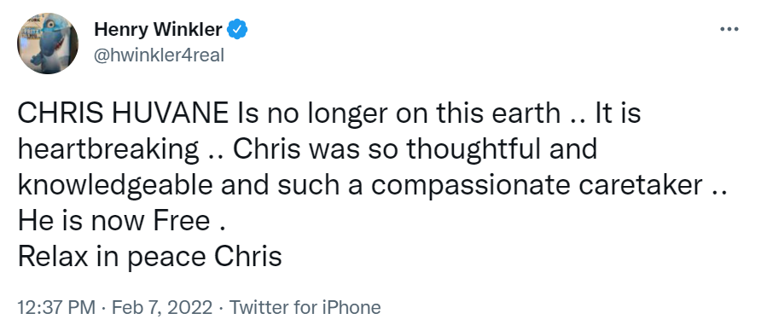Click the word knowledgeable in tweet
The width and height of the screenshot is (761, 325).
[115, 185]
